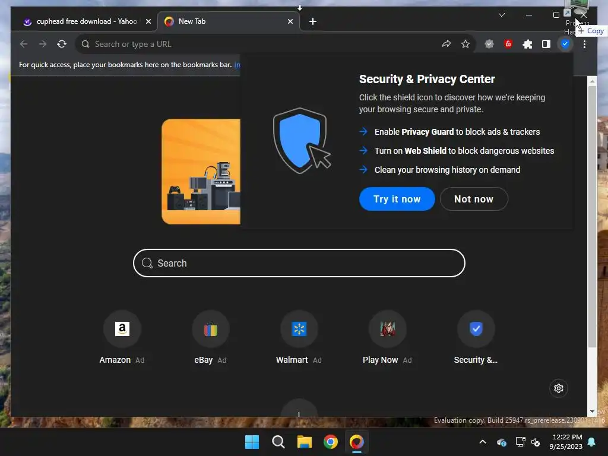608x456 pixels.
Task: Open new tab customization gear settings
Action: (558, 388)
